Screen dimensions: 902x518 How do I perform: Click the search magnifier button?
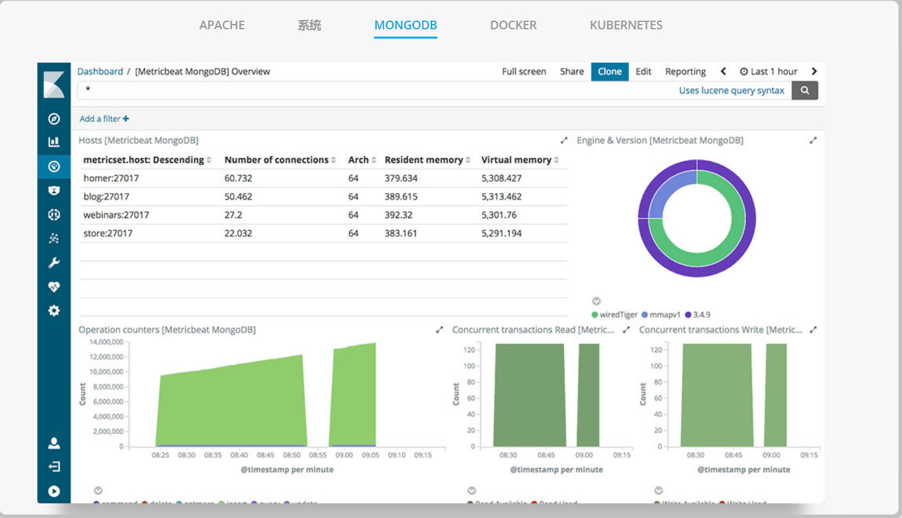[805, 91]
